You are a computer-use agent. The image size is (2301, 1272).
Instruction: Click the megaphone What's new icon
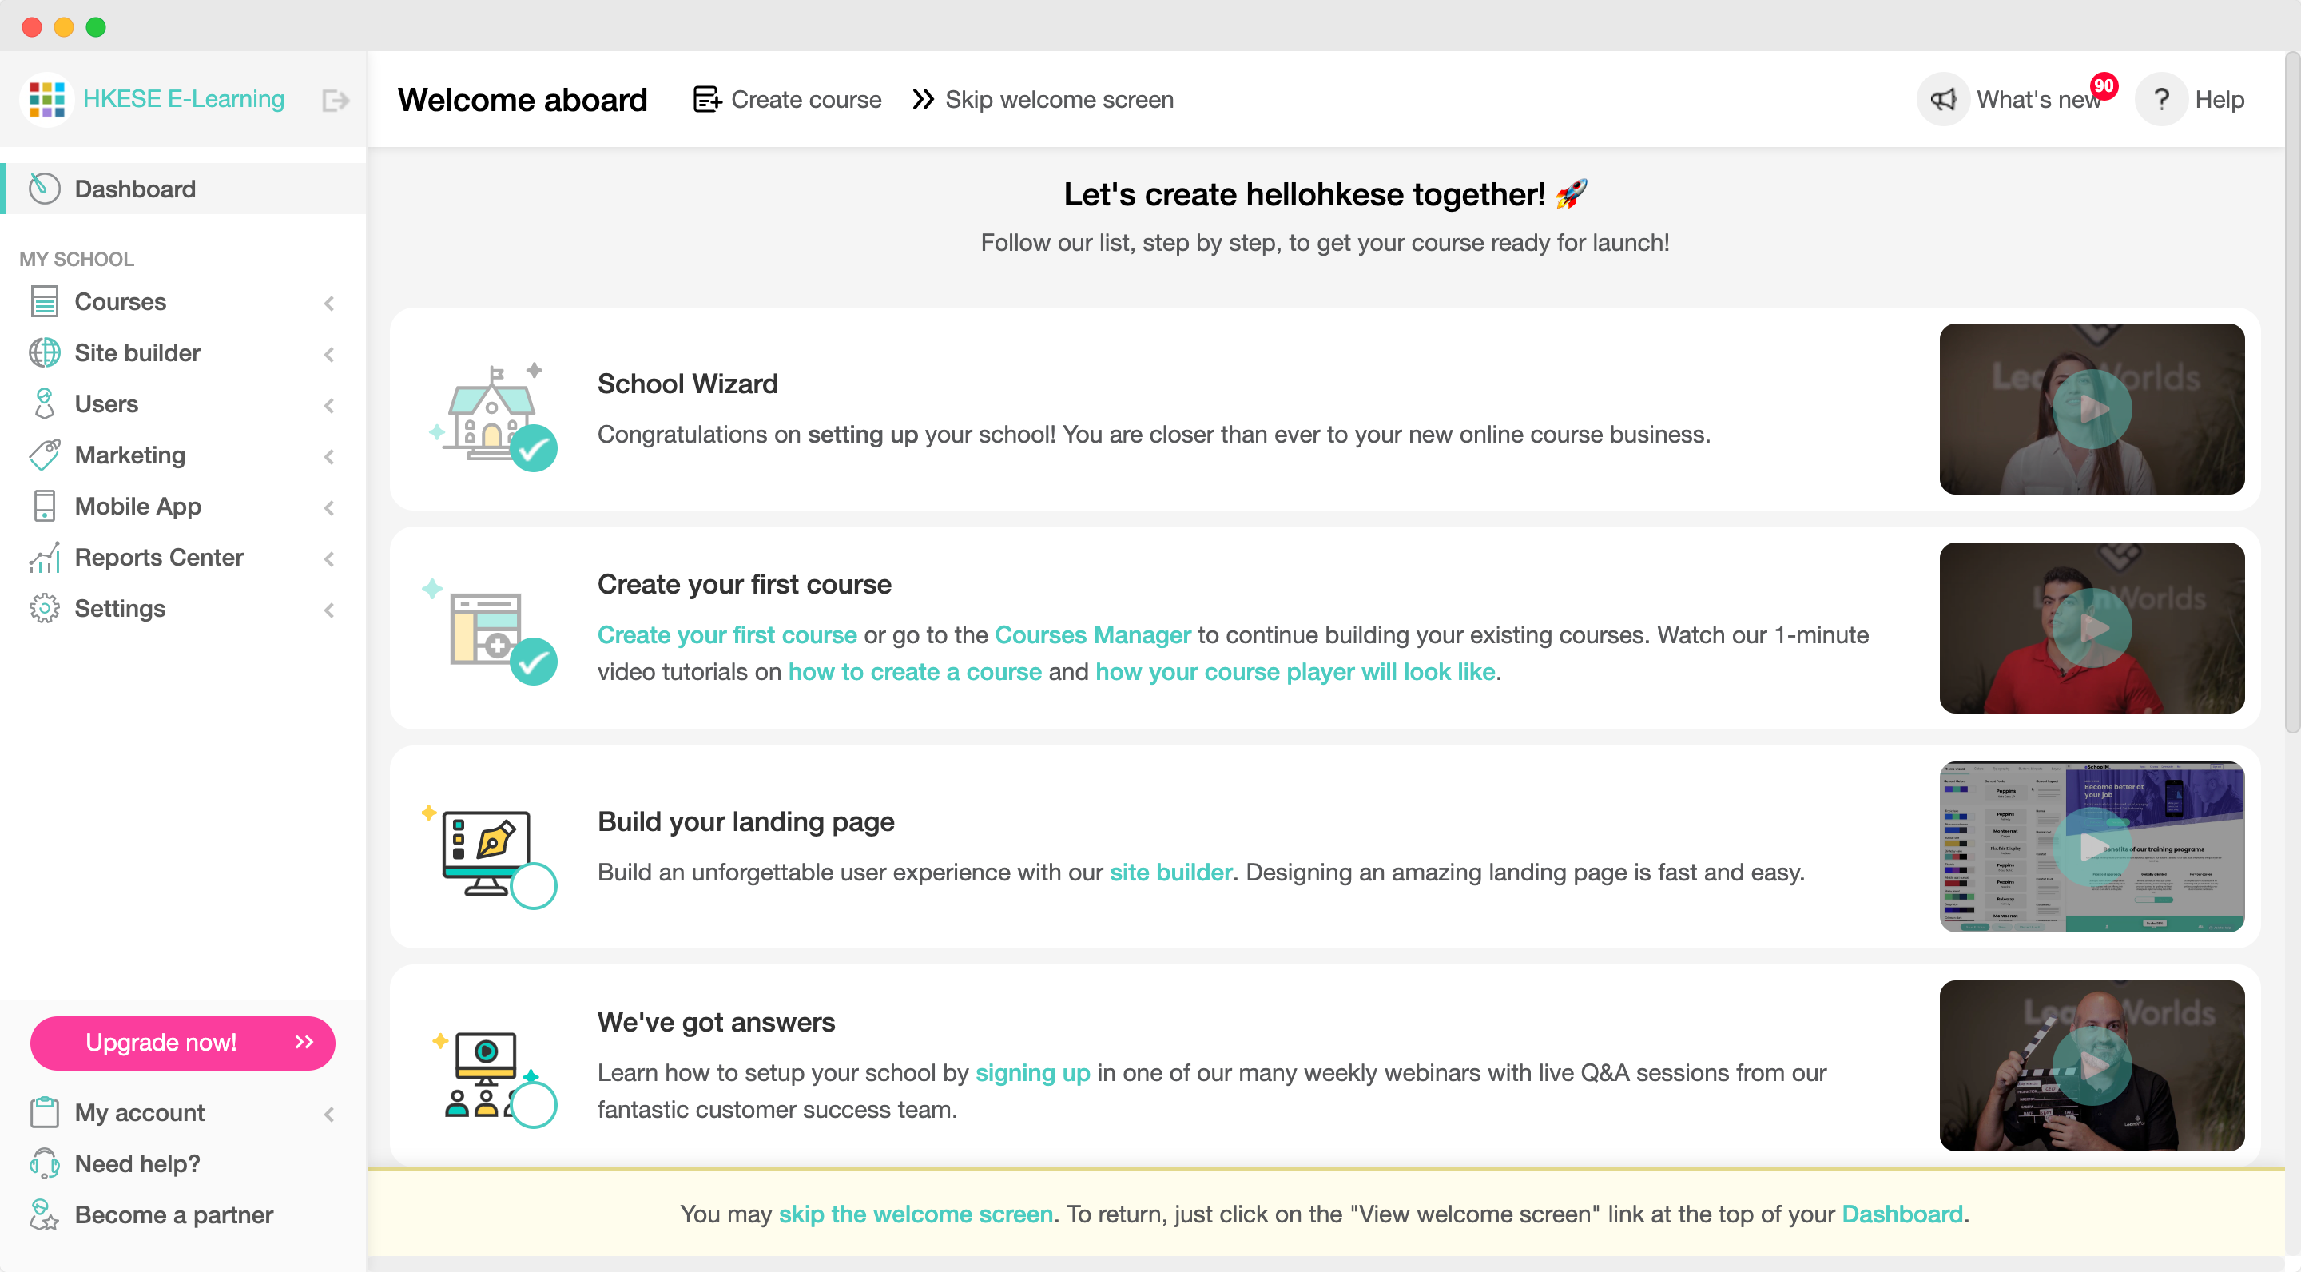1943,100
